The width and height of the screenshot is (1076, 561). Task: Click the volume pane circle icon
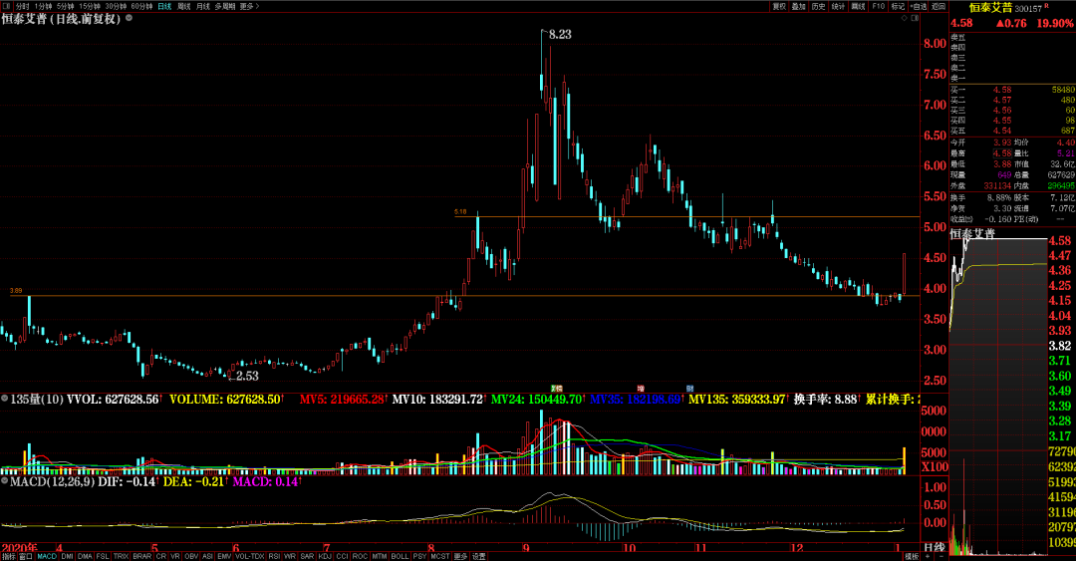[x=5, y=399]
